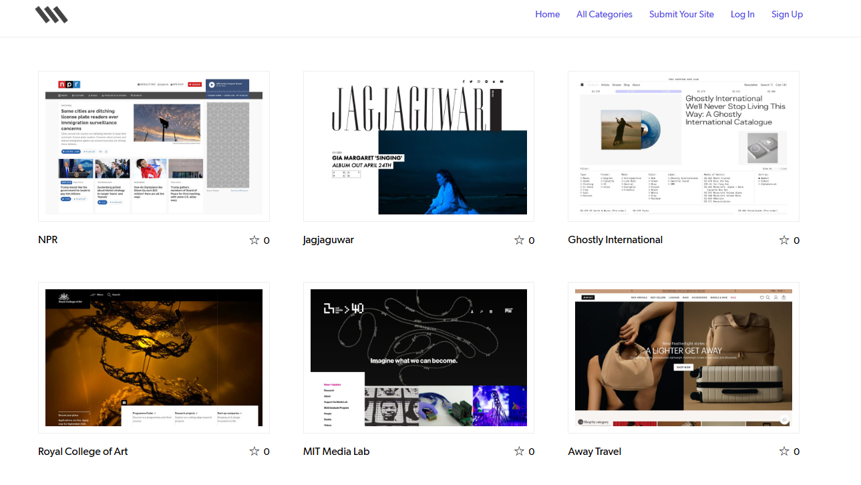
Task: Open the Away Travel preview image
Action: point(683,357)
